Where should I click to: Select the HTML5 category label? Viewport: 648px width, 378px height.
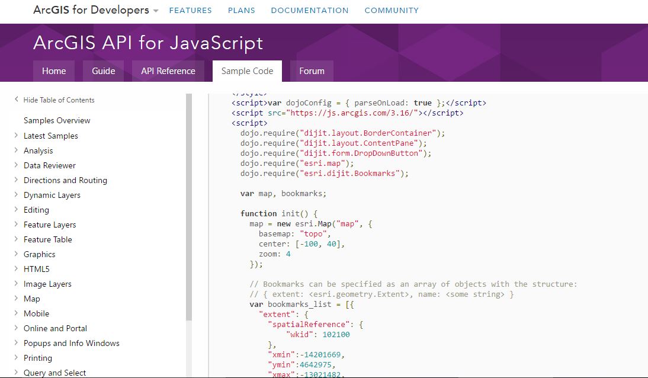pyautogui.click(x=36, y=269)
